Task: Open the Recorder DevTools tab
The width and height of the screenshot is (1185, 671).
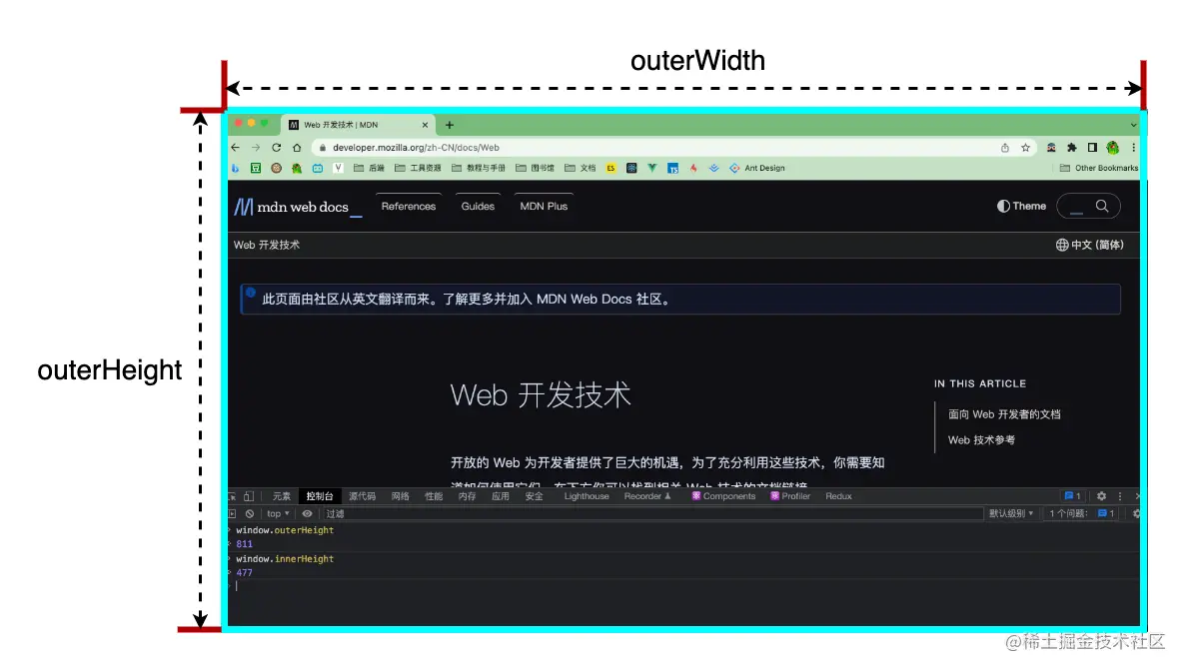Action: pyautogui.click(x=646, y=496)
